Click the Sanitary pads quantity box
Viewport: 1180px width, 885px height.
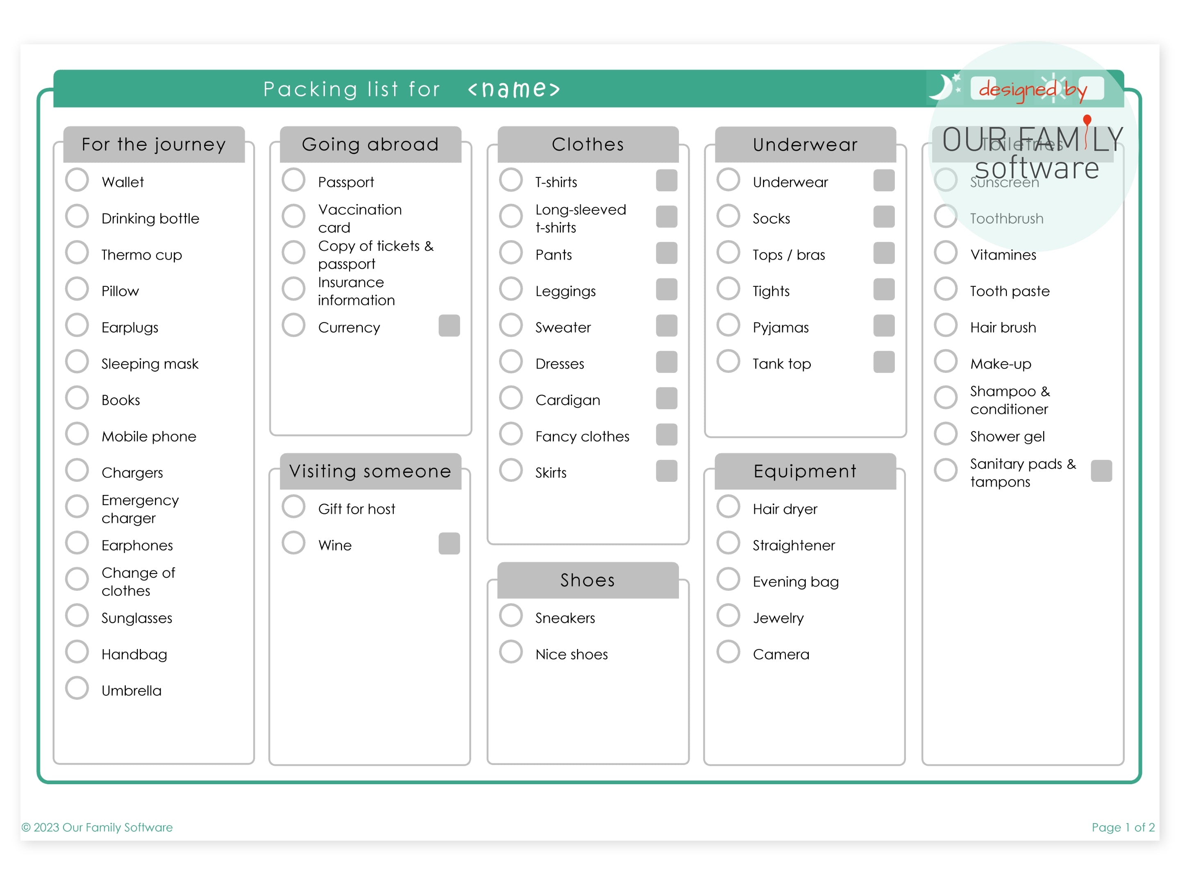[x=1102, y=470]
